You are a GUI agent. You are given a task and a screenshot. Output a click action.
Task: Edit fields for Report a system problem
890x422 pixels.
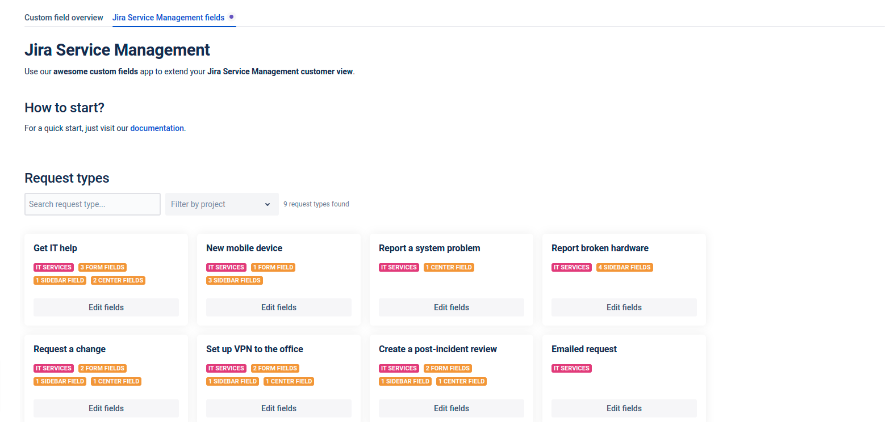coord(452,307)
